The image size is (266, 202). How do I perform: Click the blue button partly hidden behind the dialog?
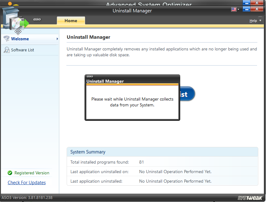click(187, 94)
